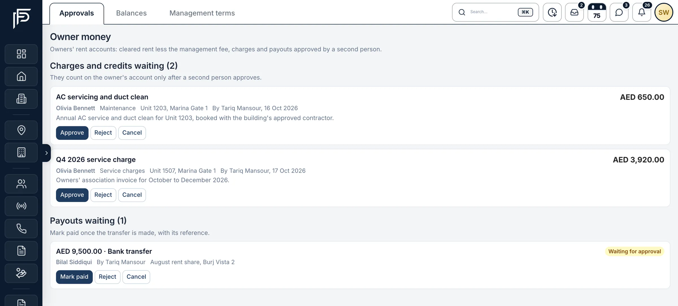Open the notifications bell with badge 26
Viewport: 678px width, 306px height.
(642, 12)
